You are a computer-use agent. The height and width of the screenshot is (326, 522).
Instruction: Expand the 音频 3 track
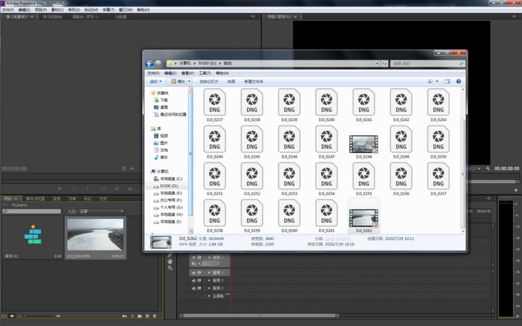coord(209,288)
